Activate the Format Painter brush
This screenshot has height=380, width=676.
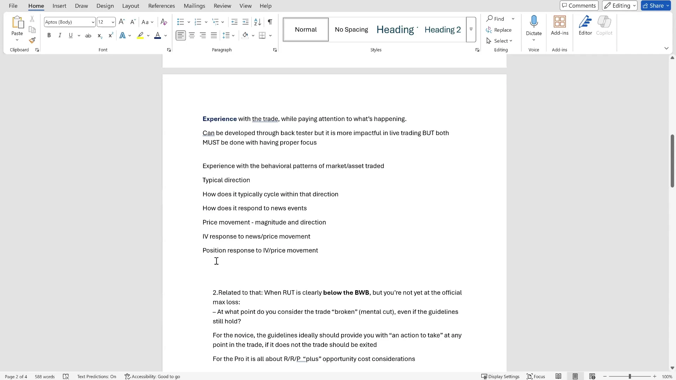32,40
